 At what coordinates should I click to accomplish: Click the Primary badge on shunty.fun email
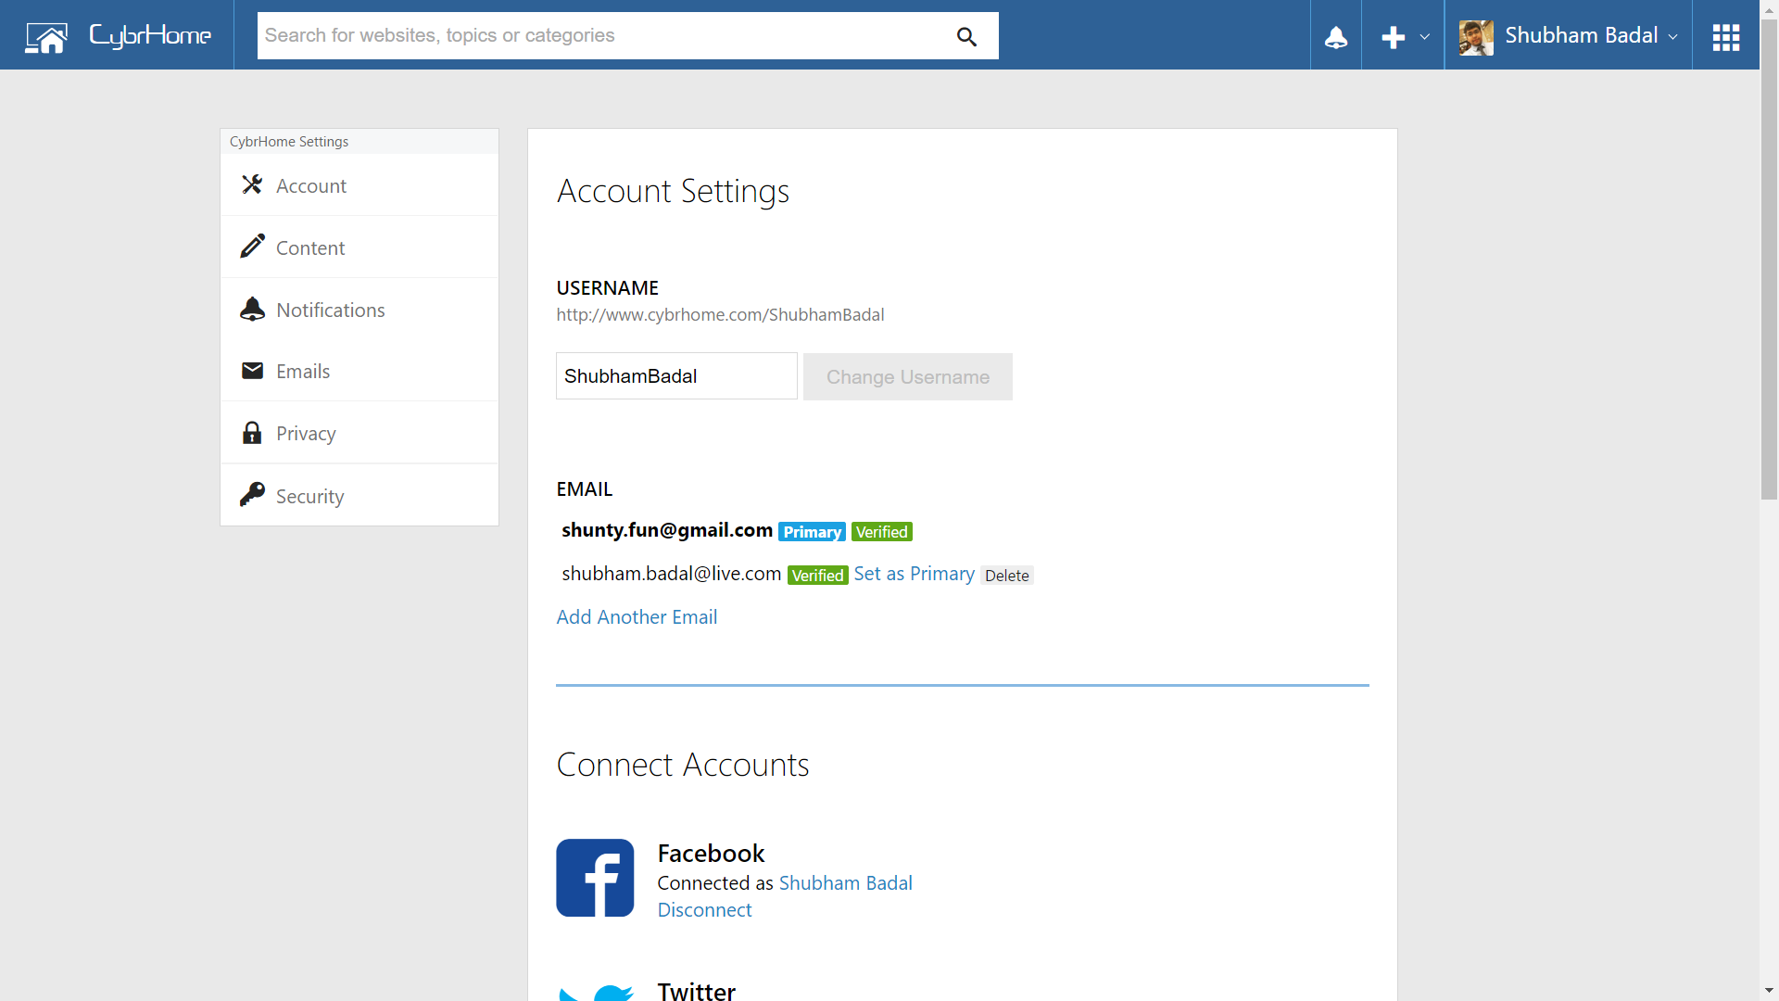point(812,532)
